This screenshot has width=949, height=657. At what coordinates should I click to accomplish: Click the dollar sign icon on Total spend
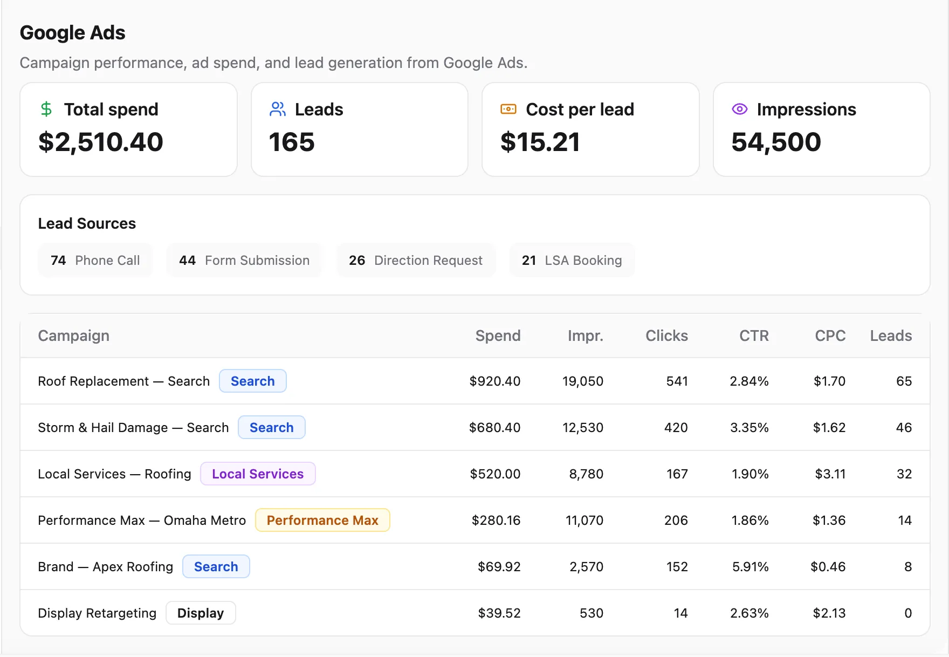click(46, 109)
